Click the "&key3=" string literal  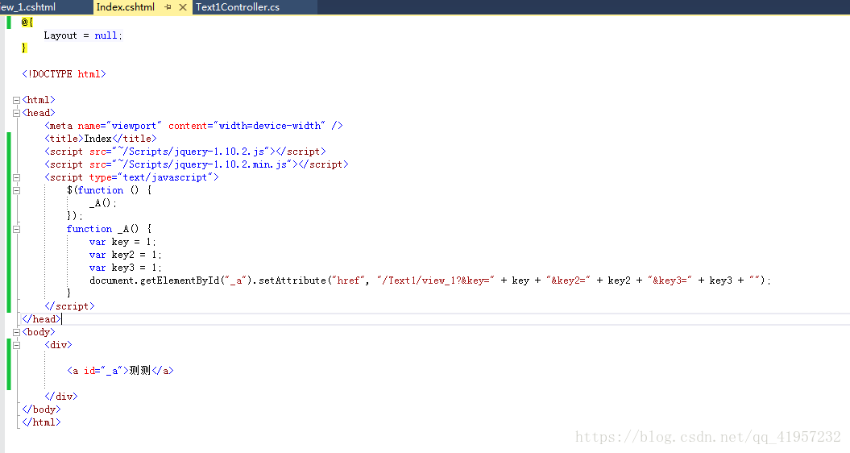[x=670, y=281]
